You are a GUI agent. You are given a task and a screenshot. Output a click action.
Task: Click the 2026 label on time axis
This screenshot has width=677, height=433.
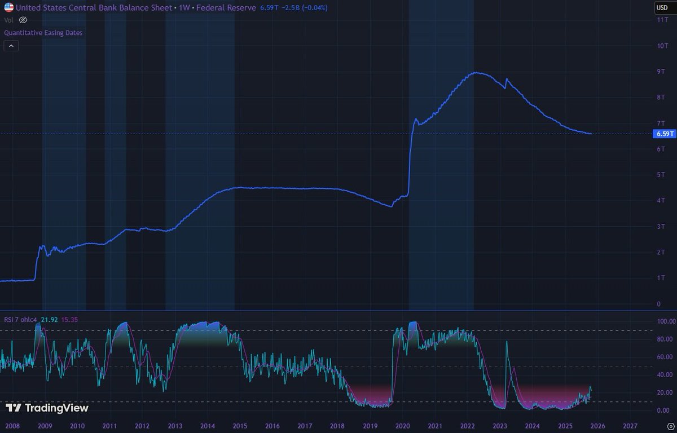[597, 425]
